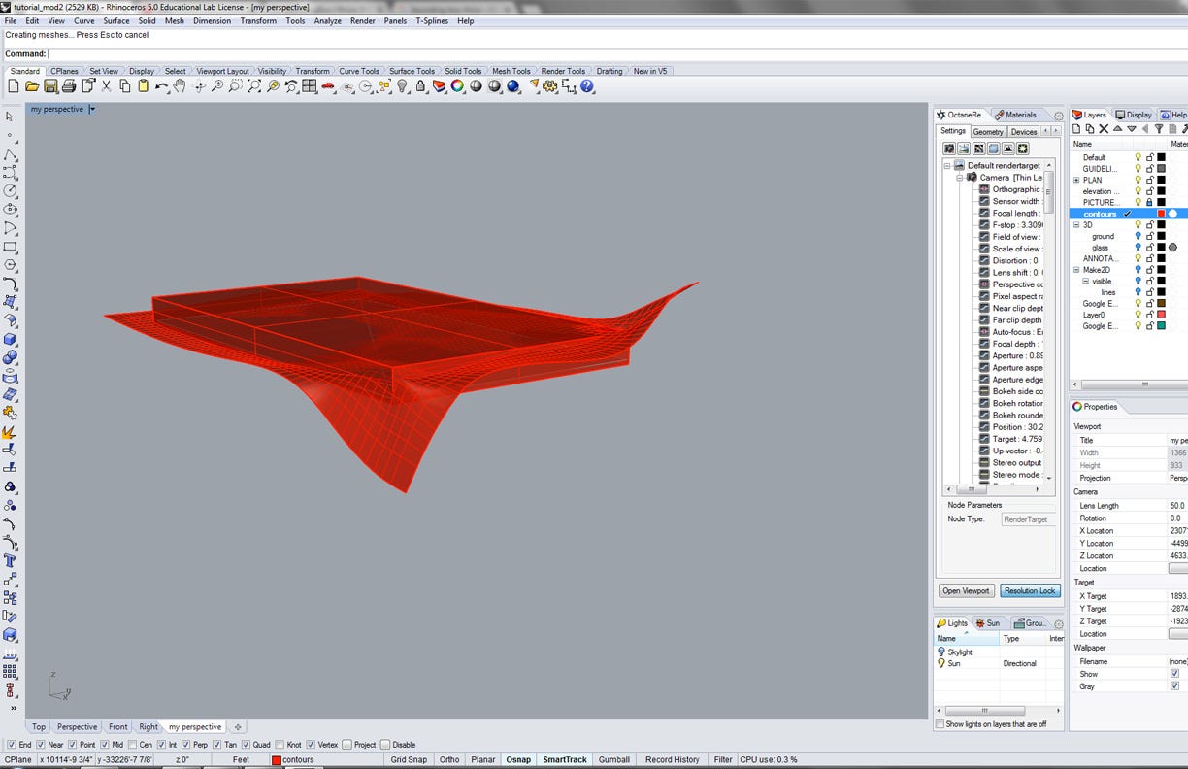The width and height of the screenshot is (1188, 769).
Task: Open the T-Splines menu
Action: click(432, 20)
